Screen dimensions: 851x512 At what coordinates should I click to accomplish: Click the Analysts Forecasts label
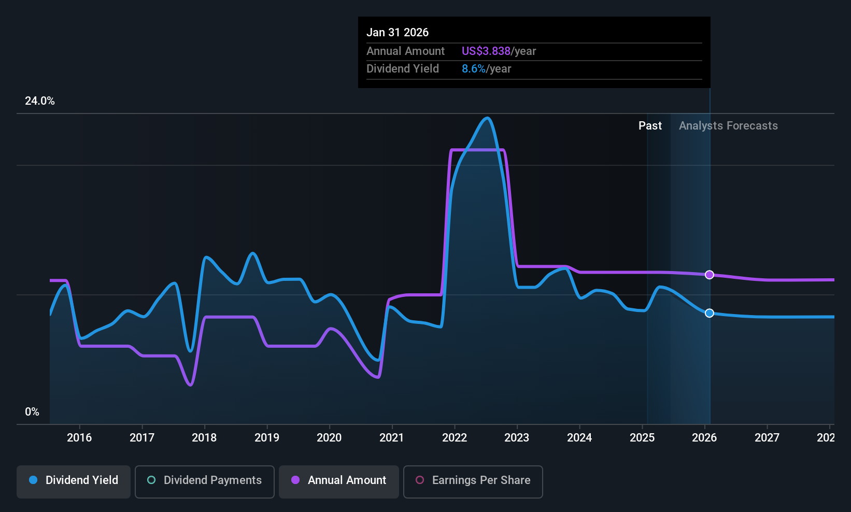(x=728, y=126)
